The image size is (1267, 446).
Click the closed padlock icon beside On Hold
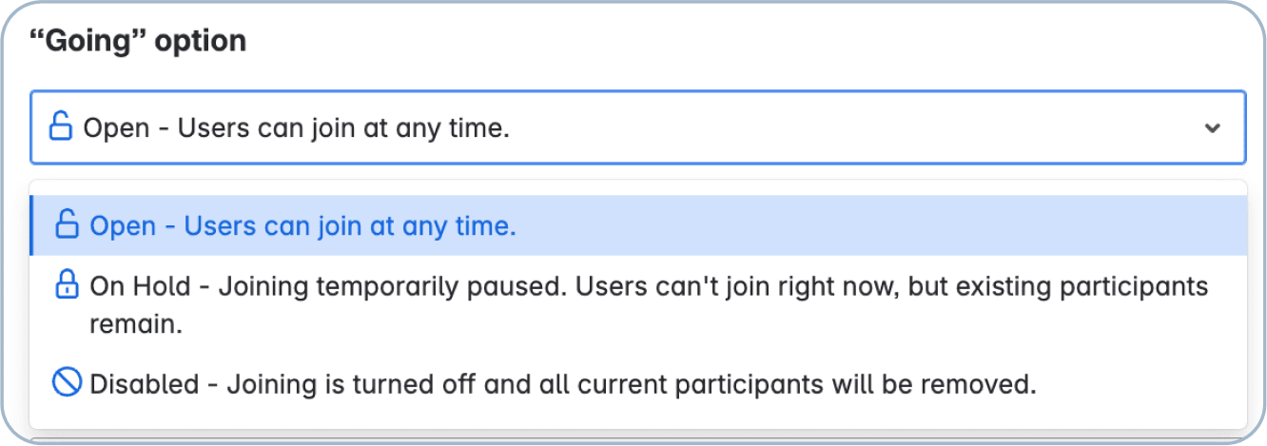coord(67,285)
